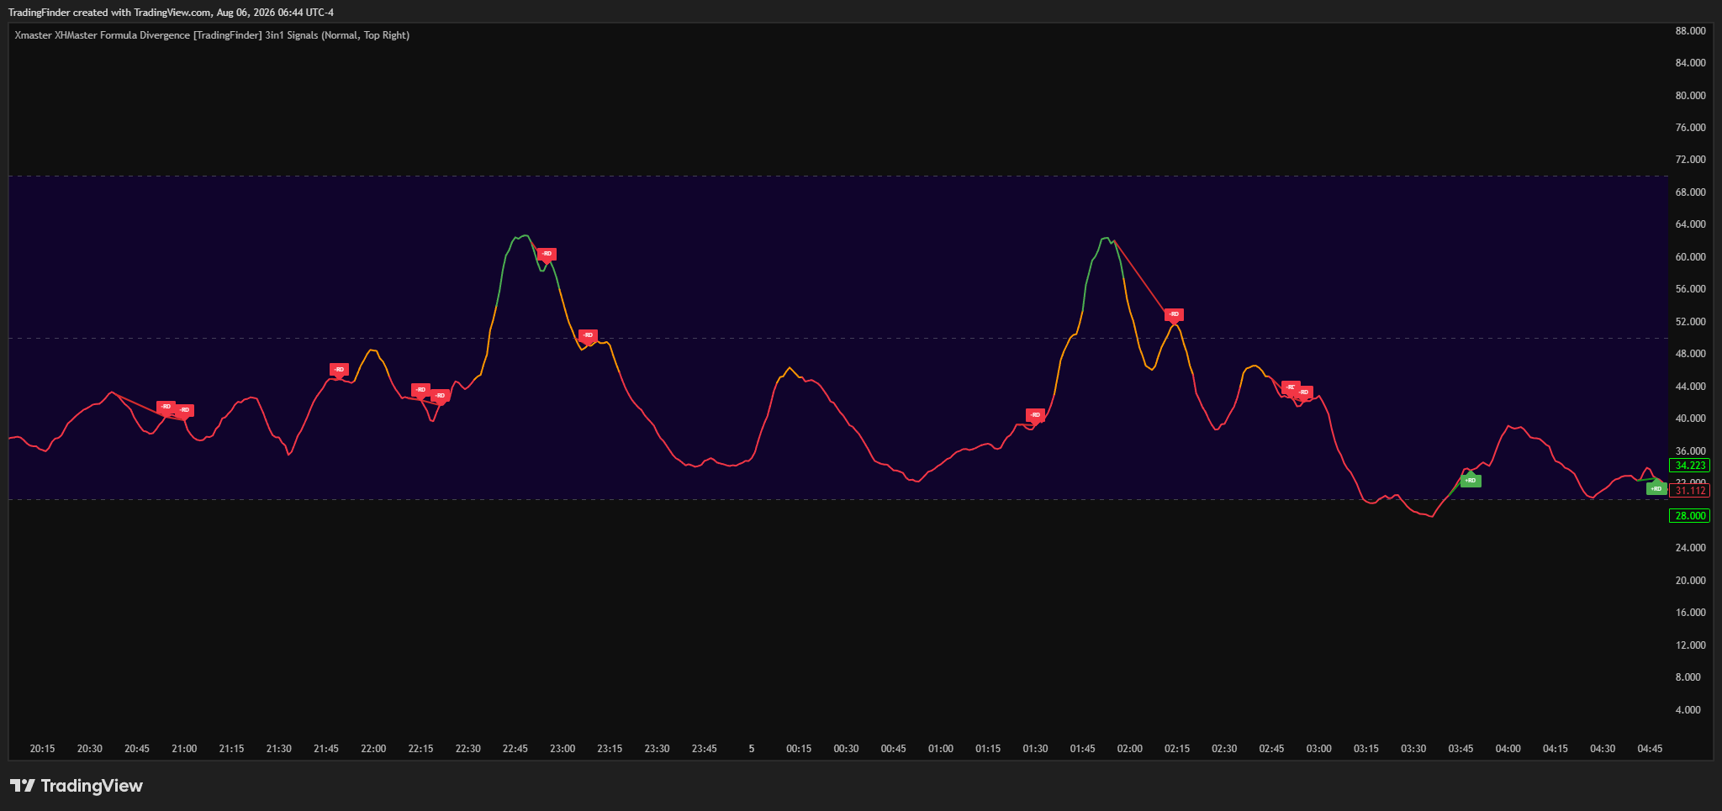Viewport: 1722px width, 811px height.
Task: Click the TradingView logo below the chart
Action: point(77,786)
